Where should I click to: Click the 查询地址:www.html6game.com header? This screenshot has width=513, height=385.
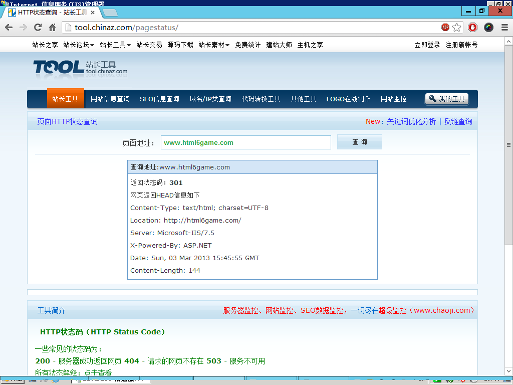coord(252,167)
